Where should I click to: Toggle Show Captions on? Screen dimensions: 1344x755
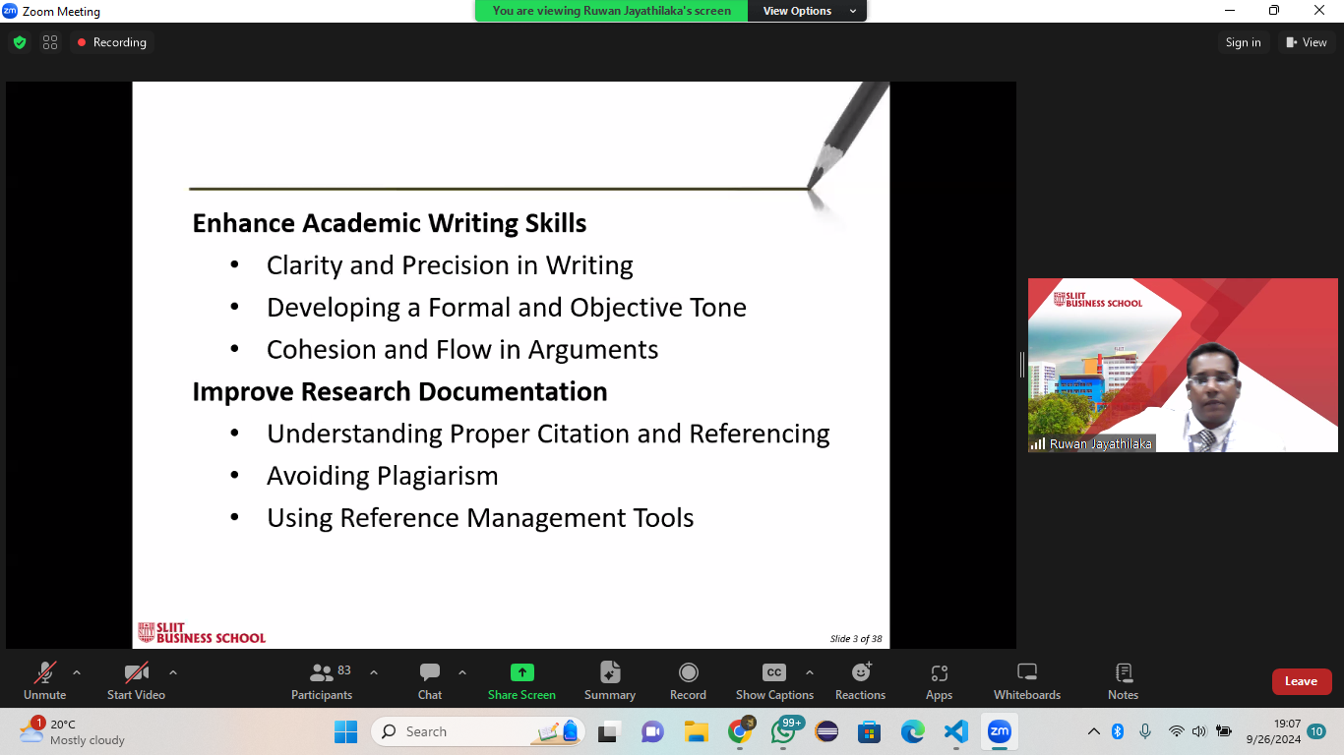[x=774, y=680]
